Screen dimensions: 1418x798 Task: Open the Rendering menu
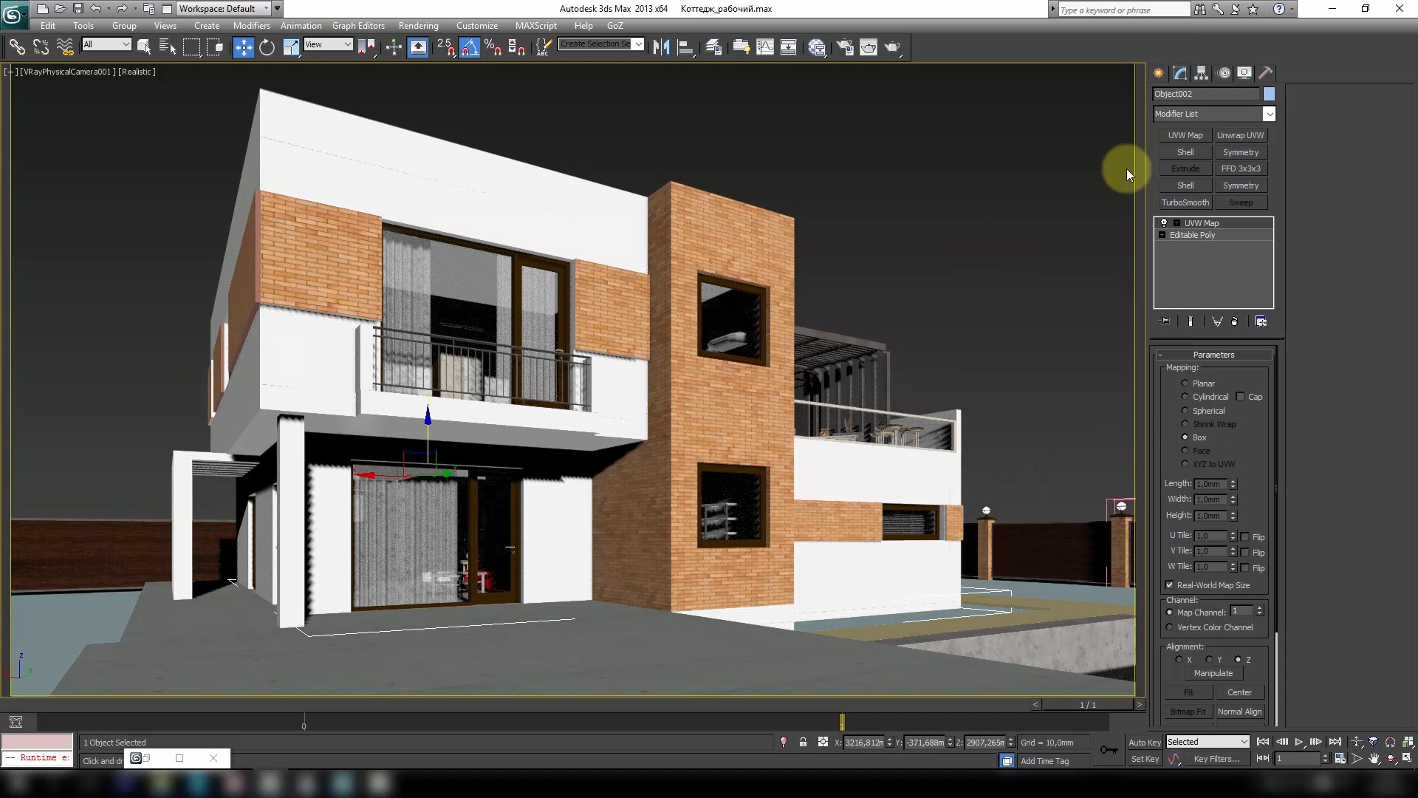(x=419, y=25)
